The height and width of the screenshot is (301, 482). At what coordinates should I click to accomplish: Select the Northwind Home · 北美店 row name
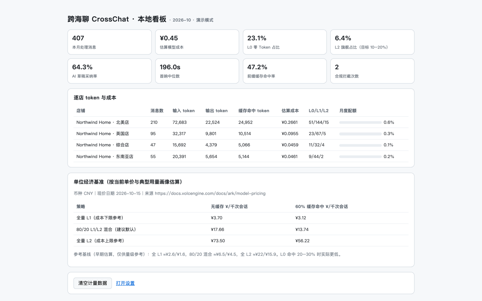(x=103, y=122)
